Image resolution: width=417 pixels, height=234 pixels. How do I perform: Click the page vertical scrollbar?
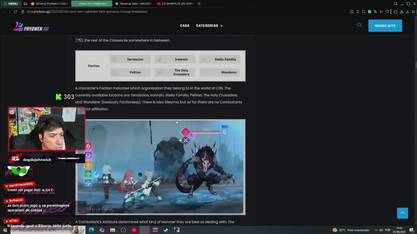tap(416, 65)
